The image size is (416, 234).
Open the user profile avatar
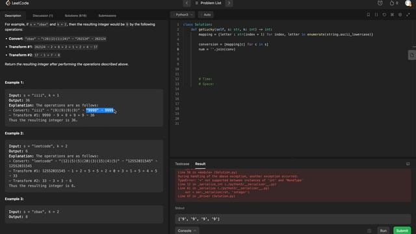coord(408,3)
